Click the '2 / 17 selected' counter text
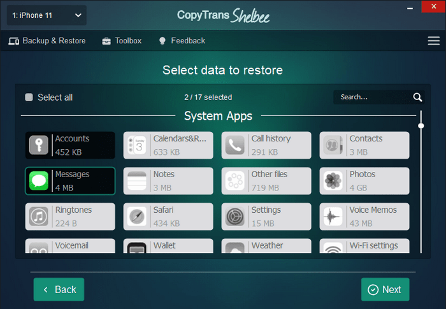446x309 pixels. point(208,97)
